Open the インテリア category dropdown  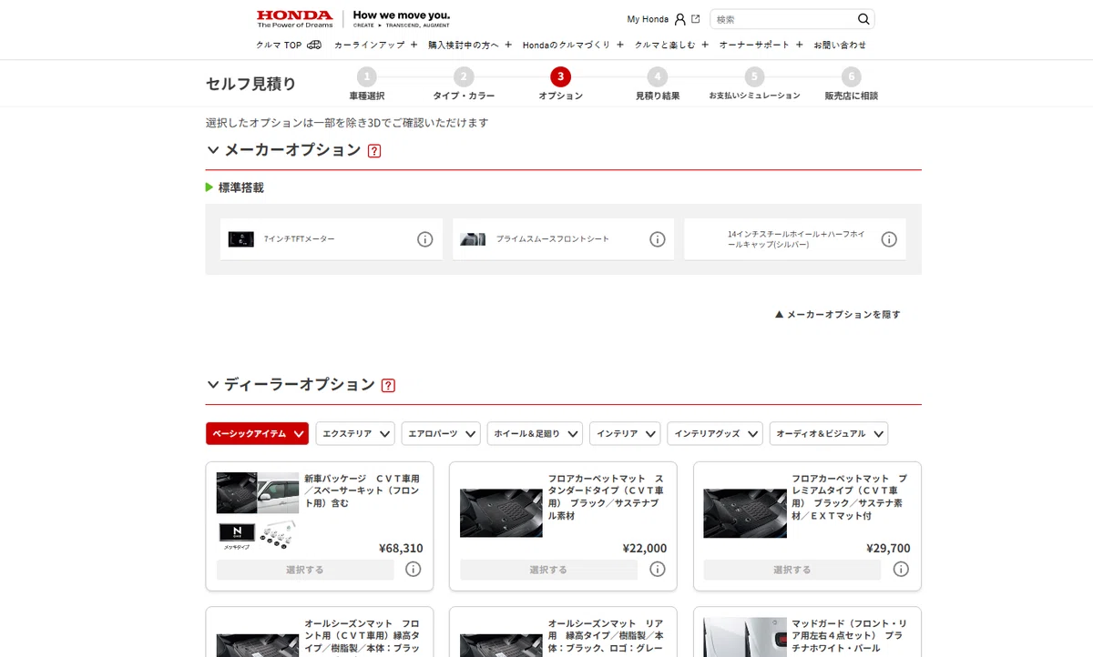pos(625,434)
